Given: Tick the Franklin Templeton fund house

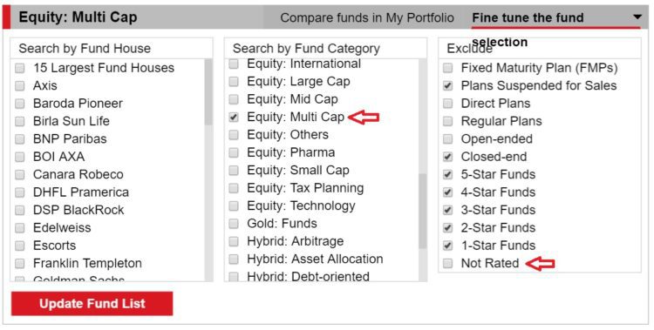Looking at the screenshot, I should [19, 263].
